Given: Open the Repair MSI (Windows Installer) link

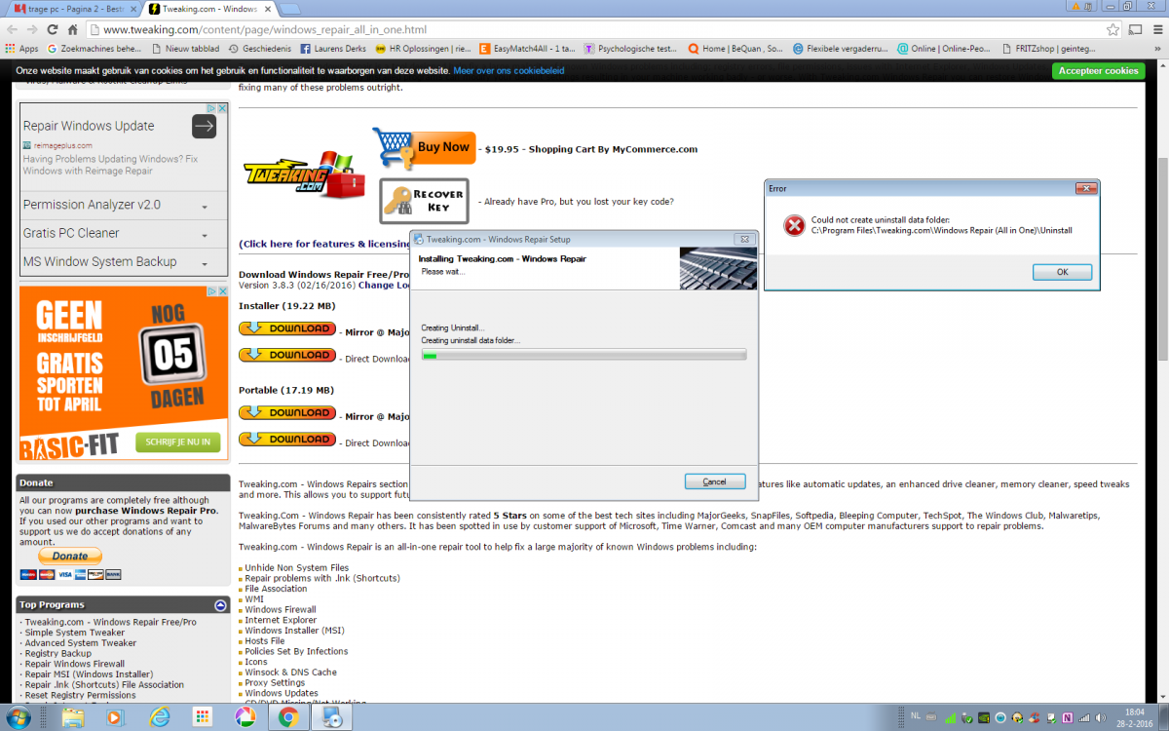Looking at the screenshot, I should coord(89,674).
